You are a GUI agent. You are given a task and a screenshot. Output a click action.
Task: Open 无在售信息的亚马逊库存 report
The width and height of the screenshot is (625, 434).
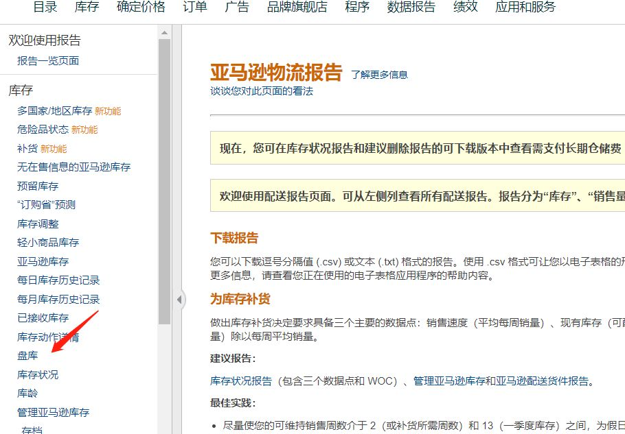point(73,167)
